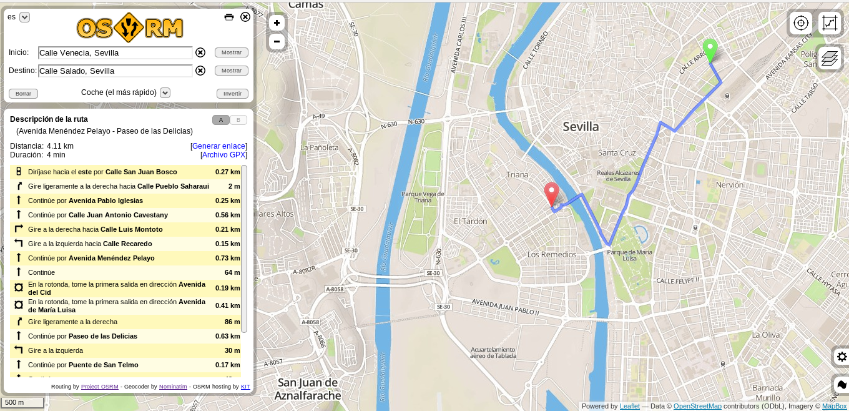Select the Avenida Pablo Iglesias instruction
This screenshot has height=411, width=849.
coord(125,201)
